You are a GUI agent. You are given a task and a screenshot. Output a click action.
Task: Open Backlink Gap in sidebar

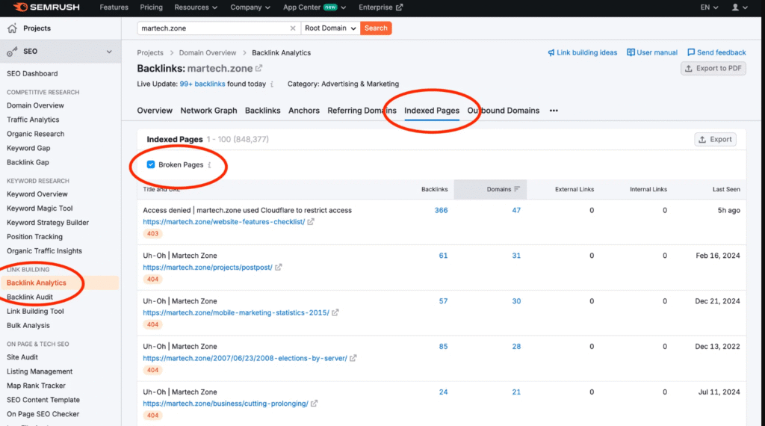[x=28, y=162]
